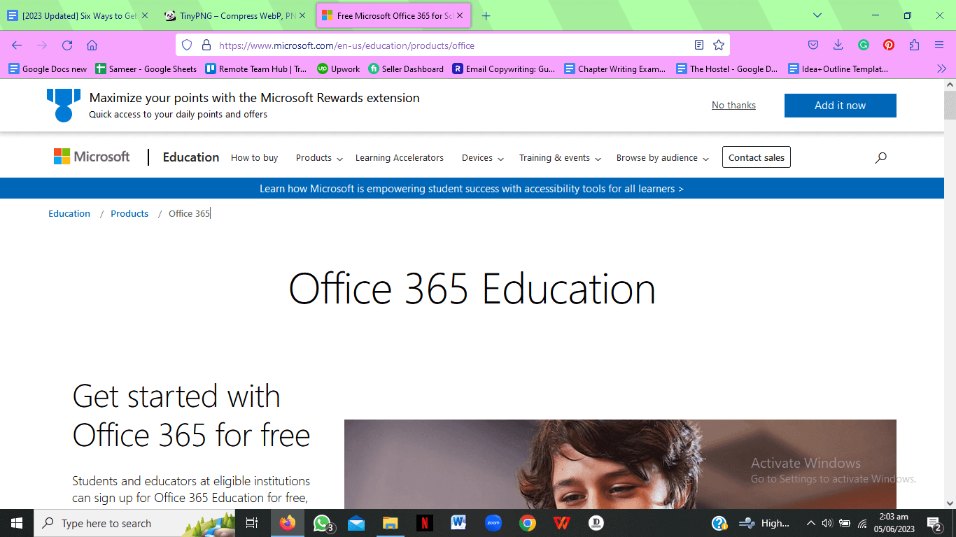Click the Add it now button
Viewport: 956px width, 537px height.
pyautogui.click(x=840, y=106)
